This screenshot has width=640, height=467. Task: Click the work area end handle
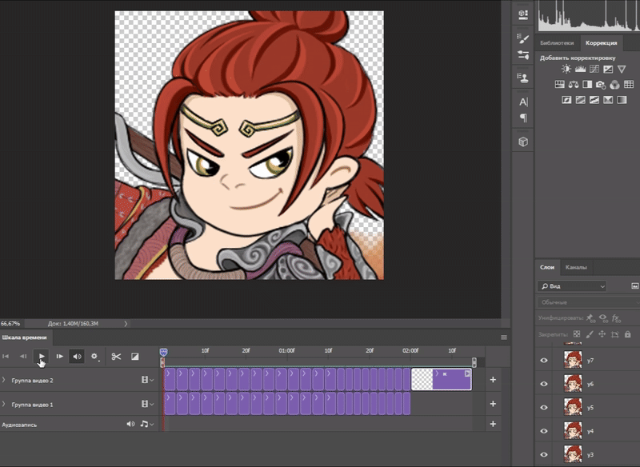[474, 362]
